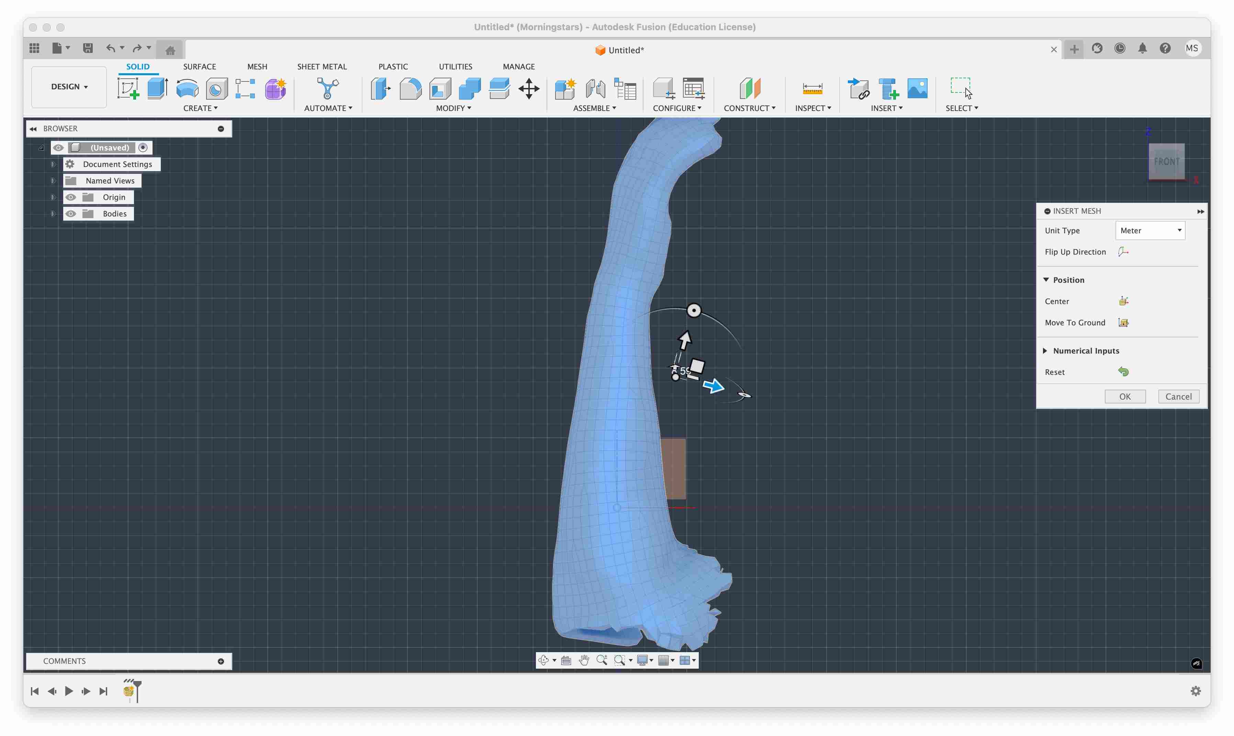Expand the Numerical Inputs section
Viewport: 1234px width, 736px height.
1045,350
